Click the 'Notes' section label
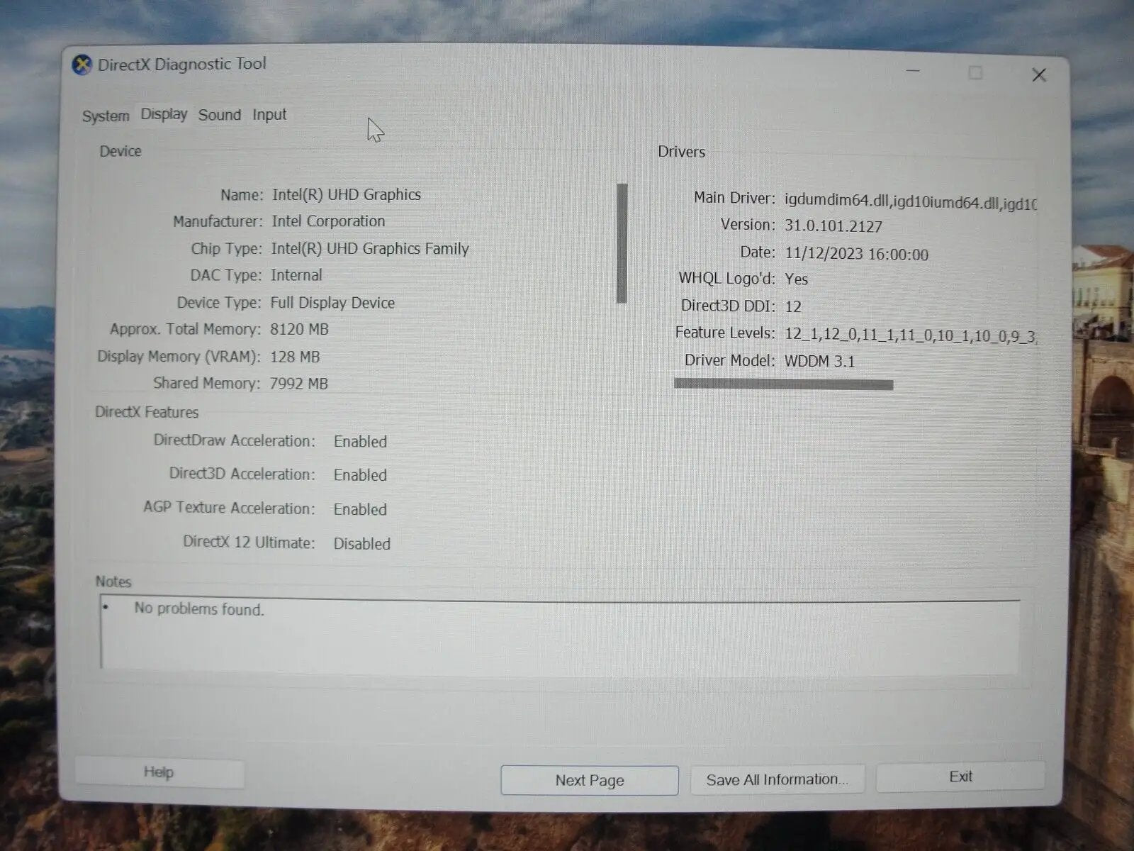The height and width of the screenshot is (851, 1134). click(x=113, y=582)
